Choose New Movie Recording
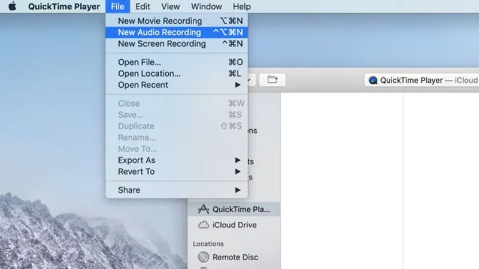Image resolution: width=479 pixels, height=269 pixels. pos(177,21)
